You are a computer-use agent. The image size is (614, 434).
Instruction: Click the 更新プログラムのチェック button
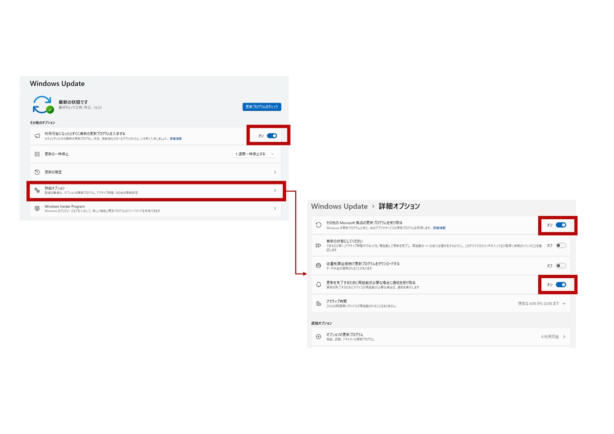[262, 107]
